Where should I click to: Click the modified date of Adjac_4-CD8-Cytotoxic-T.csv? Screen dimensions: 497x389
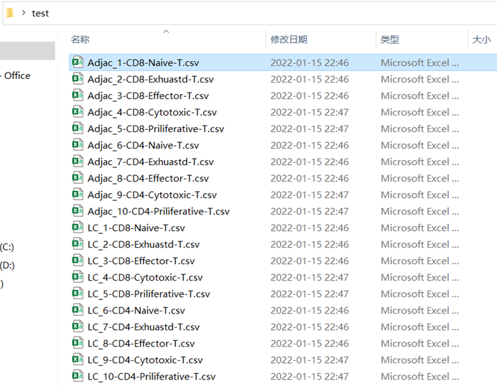point(310,112)
